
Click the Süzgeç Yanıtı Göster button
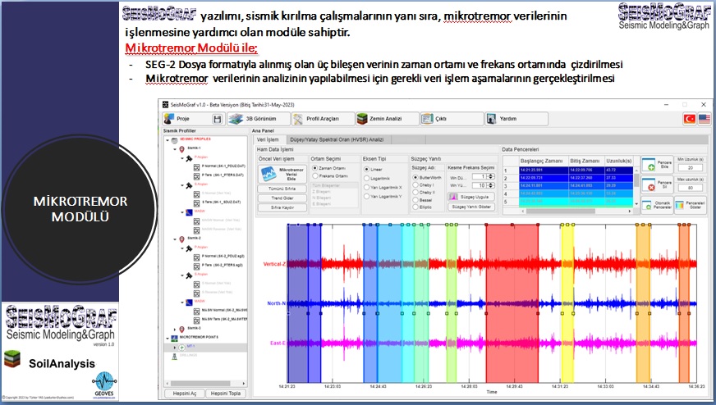[470, 207]
